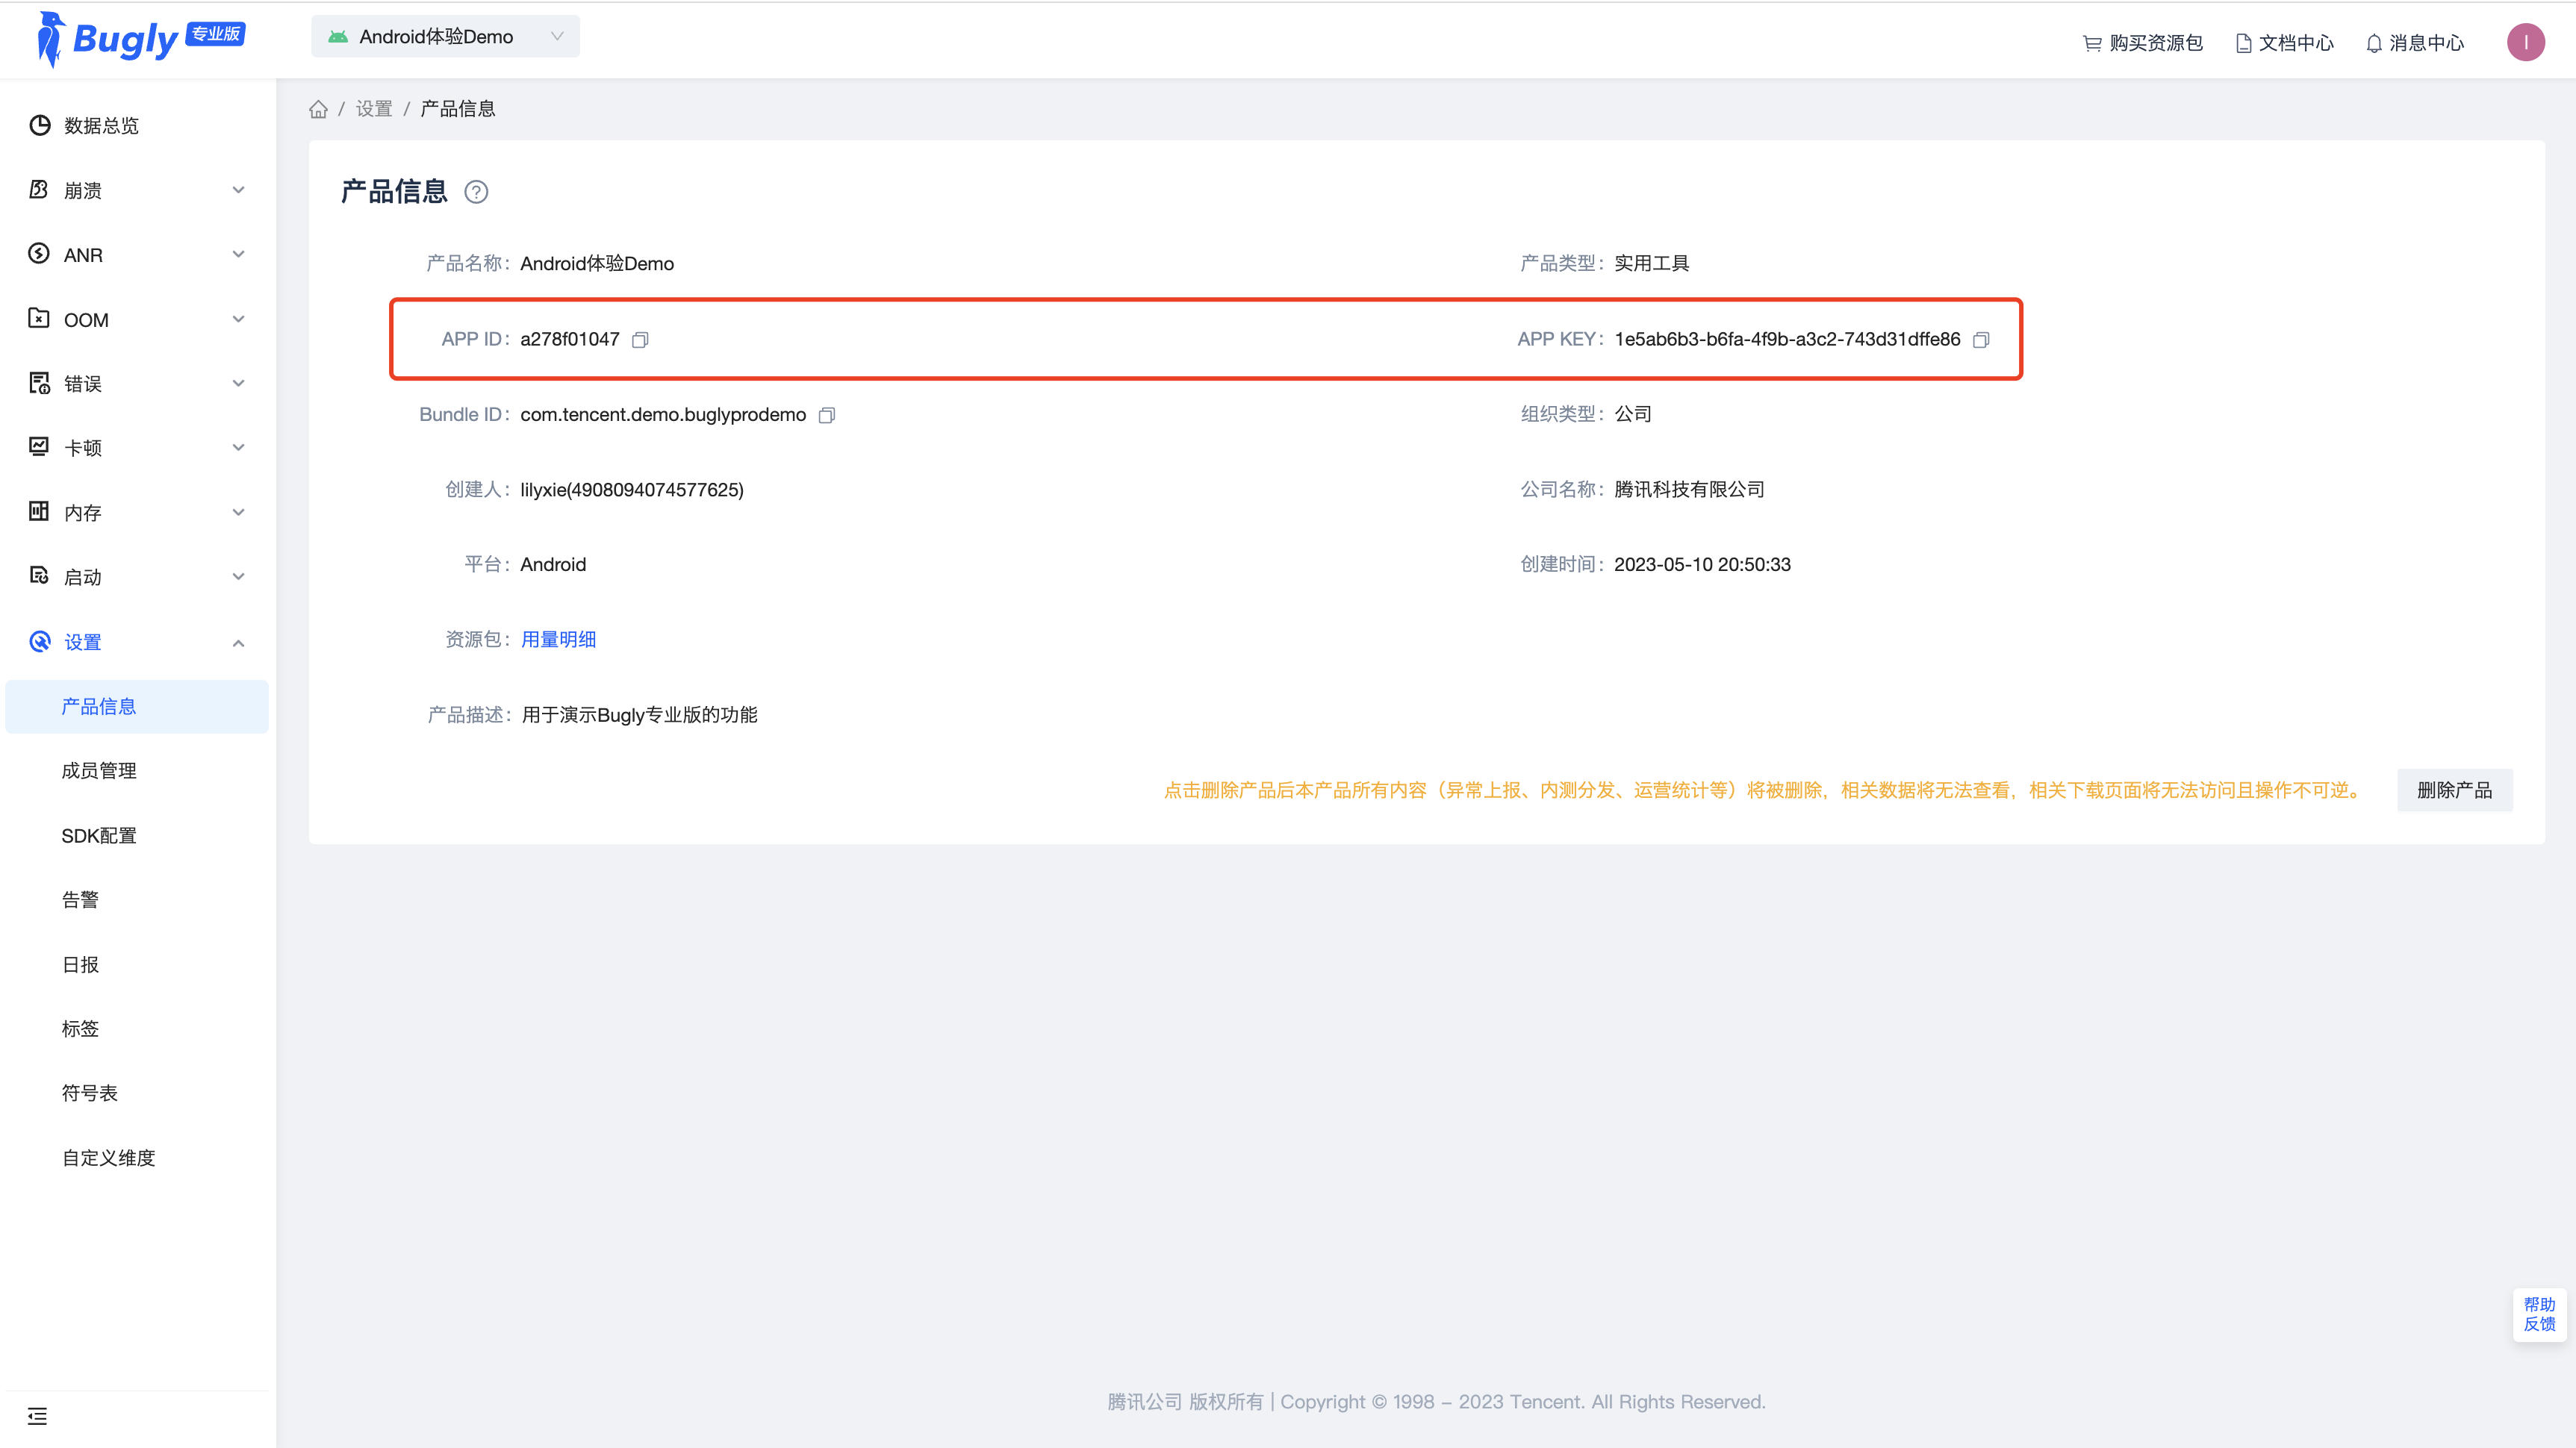
Task: Click the 数据总览 clock icon
Action: tap(39, 125)
